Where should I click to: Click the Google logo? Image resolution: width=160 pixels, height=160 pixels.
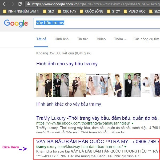coord(16,23)
